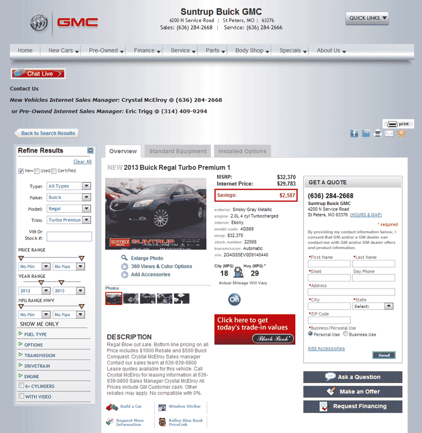Click the GMC logo
This screenshot has width=422, height=433.
click(78, 23)
